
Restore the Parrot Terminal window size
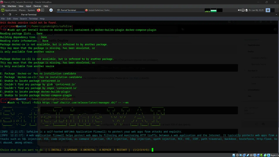pos(10,15)
